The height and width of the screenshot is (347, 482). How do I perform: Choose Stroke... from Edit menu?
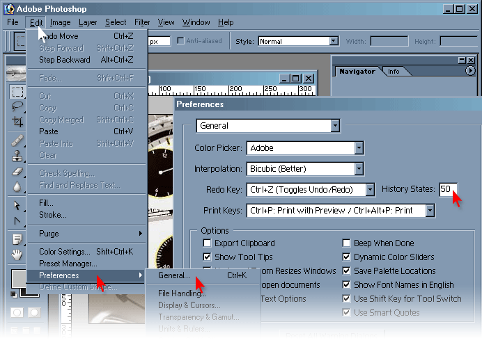pyautogui.click(x=86, y=215)
